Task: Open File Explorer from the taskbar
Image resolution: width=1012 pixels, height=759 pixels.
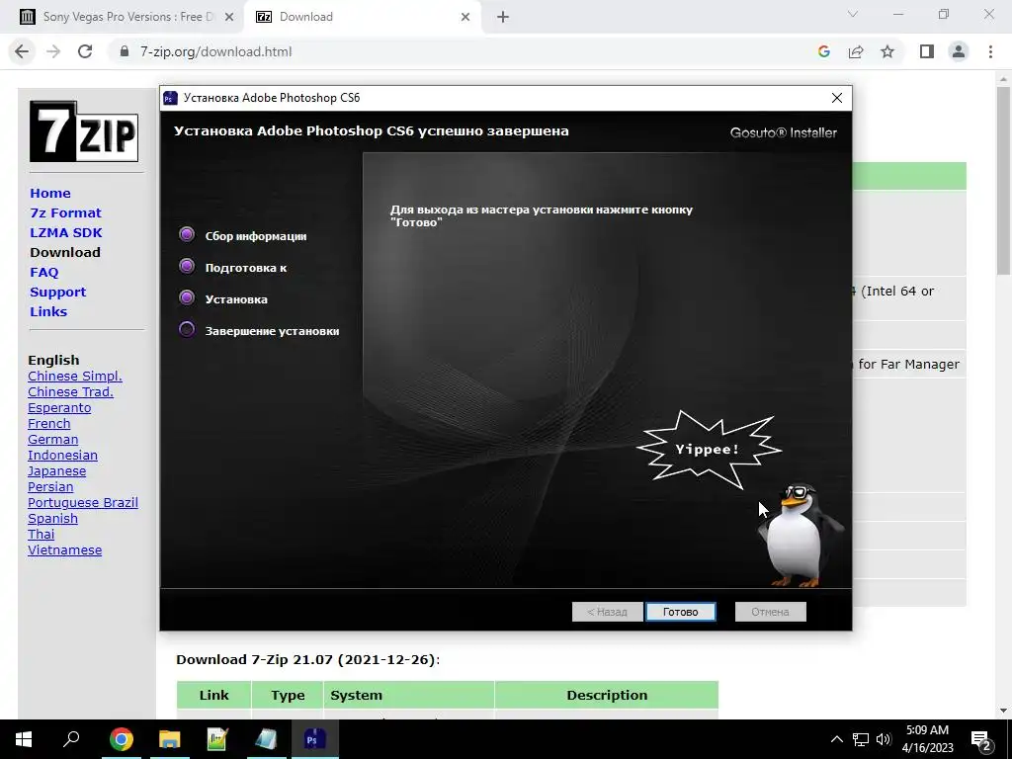Action: tap(169, 739)
